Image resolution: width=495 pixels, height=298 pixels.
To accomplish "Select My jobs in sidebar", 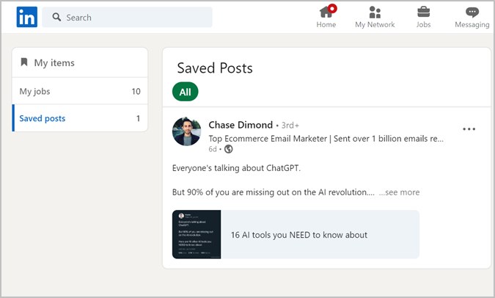I will [80, 91].
